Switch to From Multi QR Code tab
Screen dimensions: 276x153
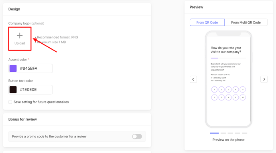(246, 22)
